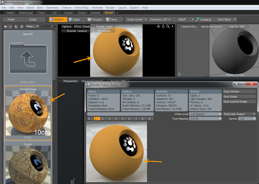Click the modo application icon in title bar
The width and height of the screenshot is (259, 184).
(x=2, y=3)
